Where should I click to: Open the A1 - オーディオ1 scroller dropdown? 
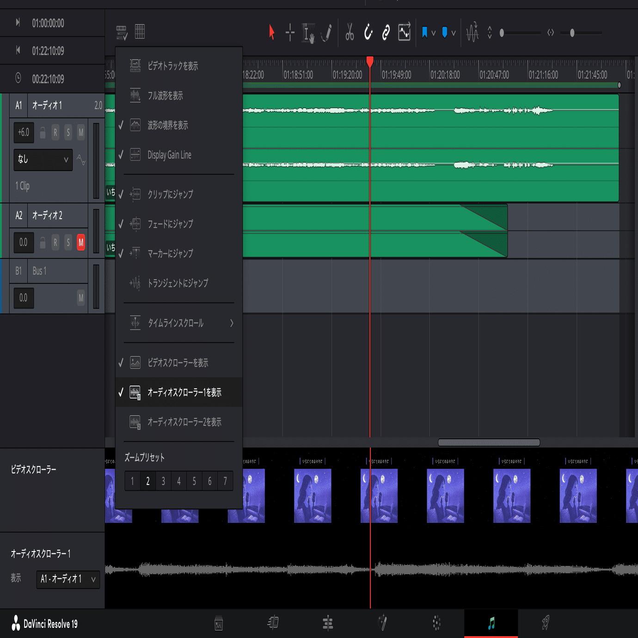[x=68, y=579]
